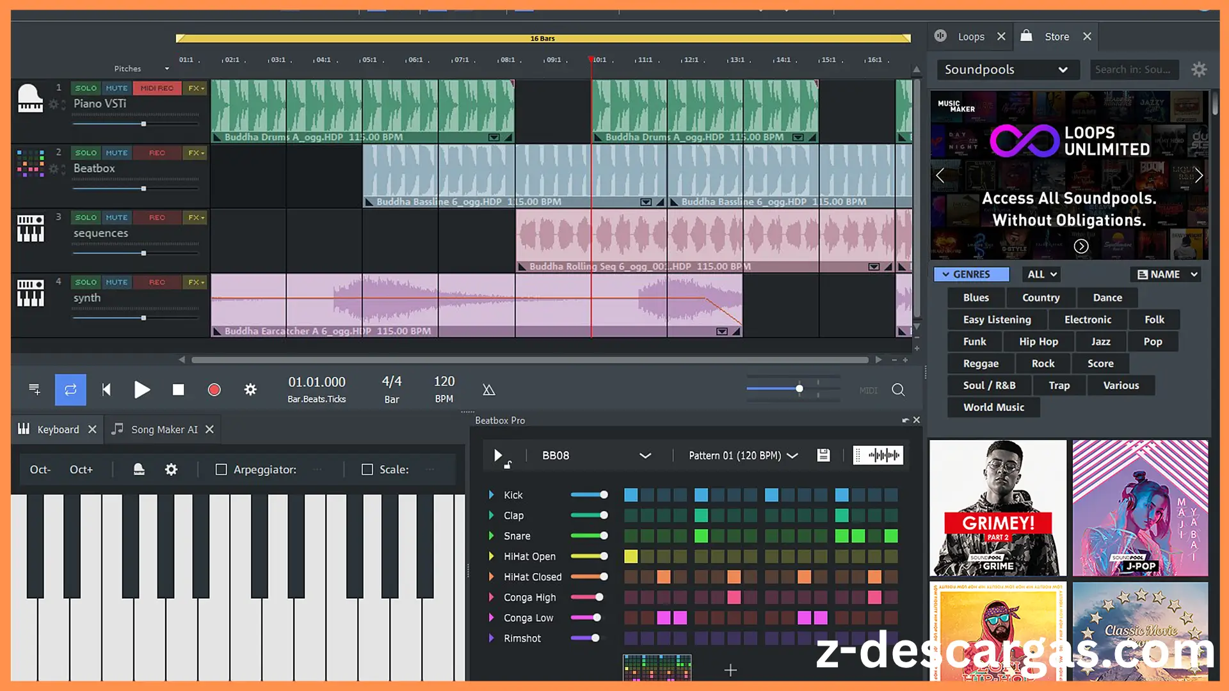Close the Loops tab
Image resolution: width=1229 pixels, height=691 pixels.
point(1001,36)
